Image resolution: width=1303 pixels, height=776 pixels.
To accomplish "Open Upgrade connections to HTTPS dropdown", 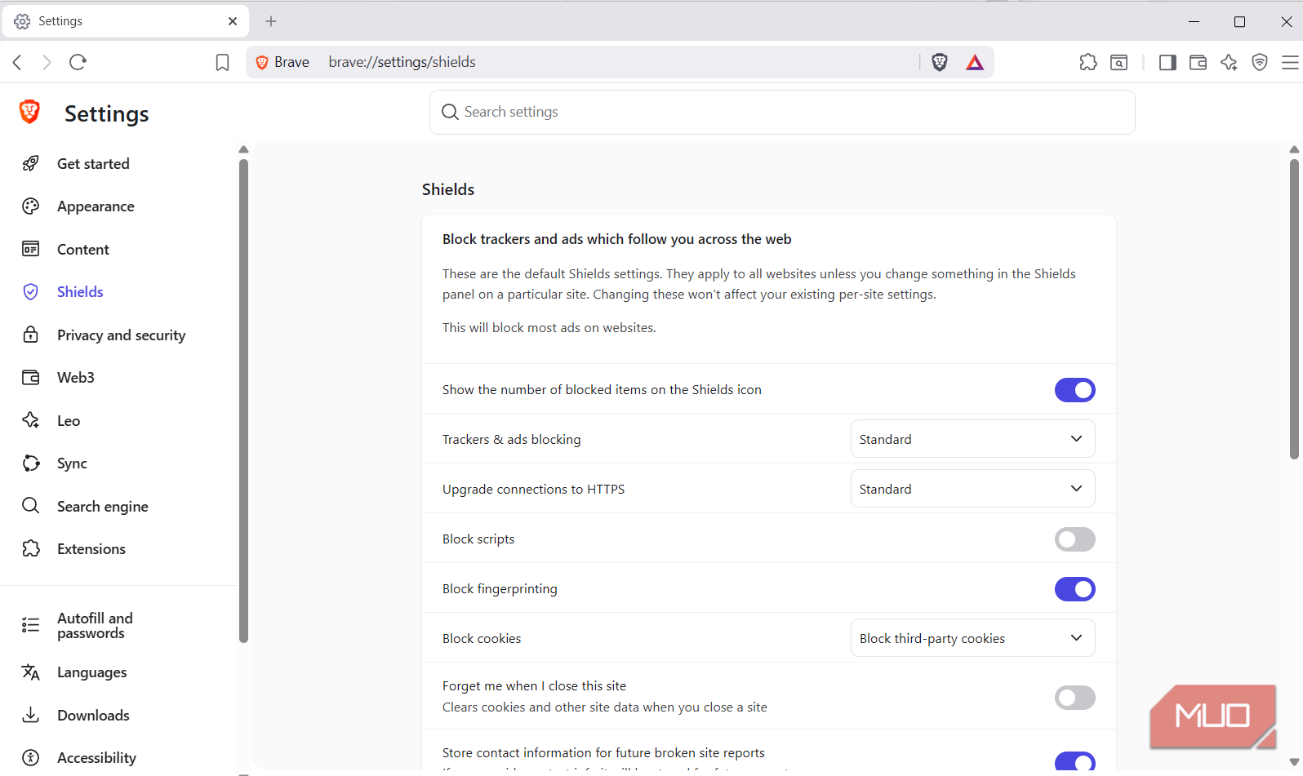I will point(972,489).
